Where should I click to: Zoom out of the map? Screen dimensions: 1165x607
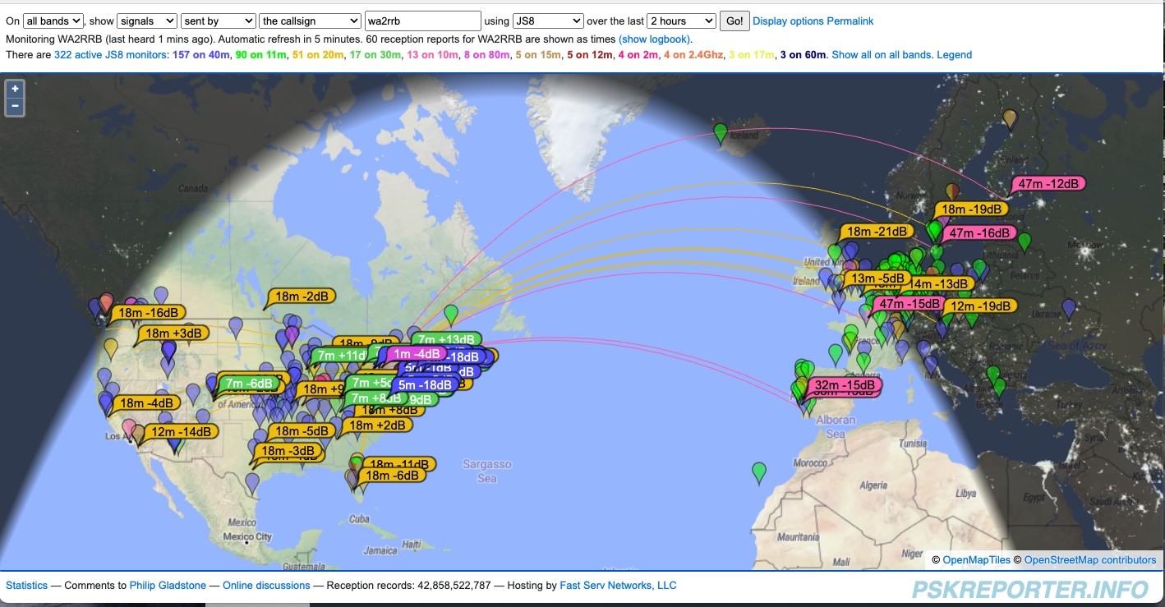(15, 107)
